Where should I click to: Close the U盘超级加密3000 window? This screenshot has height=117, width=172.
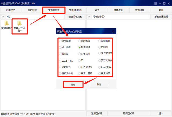coord(169,4)
